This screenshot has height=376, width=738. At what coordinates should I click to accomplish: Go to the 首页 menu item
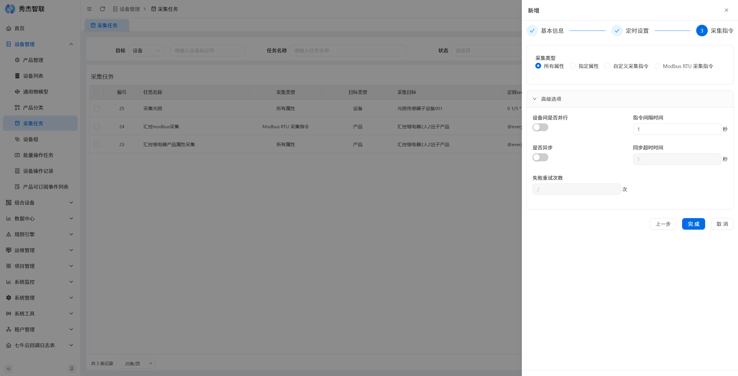pos(19,28)
